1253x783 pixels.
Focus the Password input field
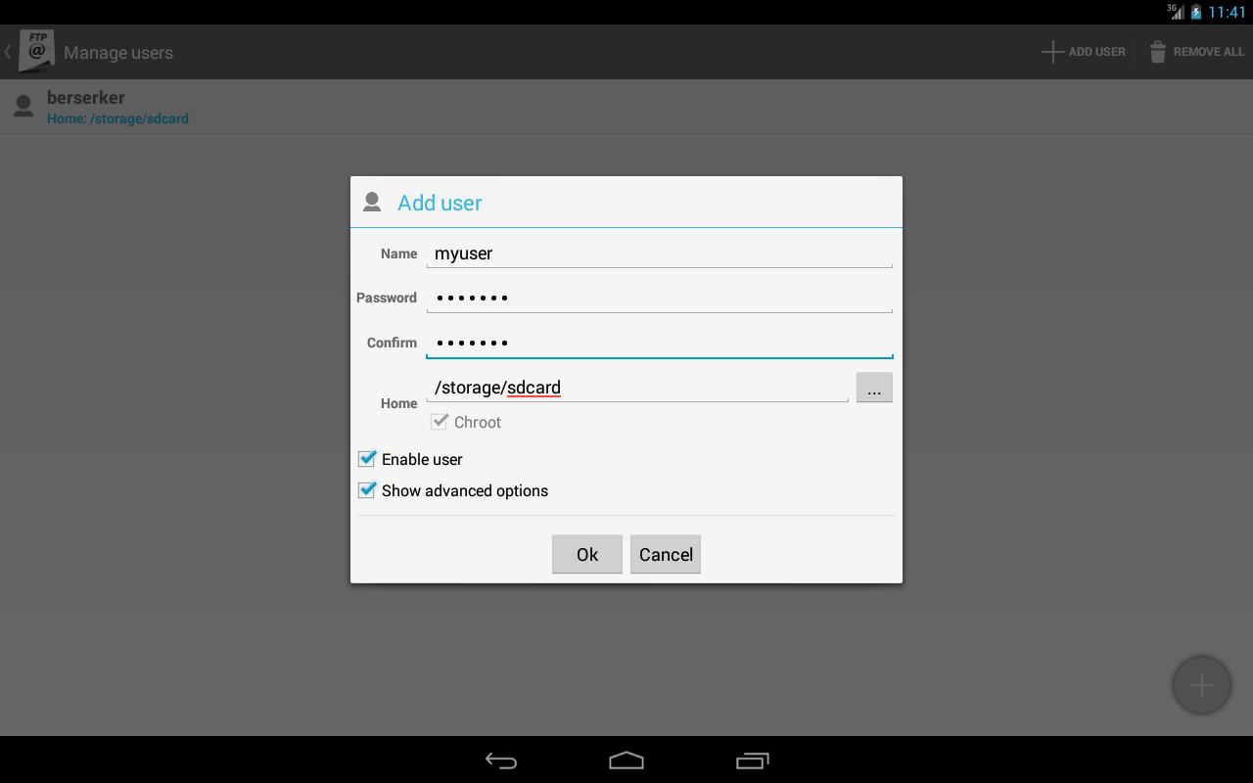(659, 298)
